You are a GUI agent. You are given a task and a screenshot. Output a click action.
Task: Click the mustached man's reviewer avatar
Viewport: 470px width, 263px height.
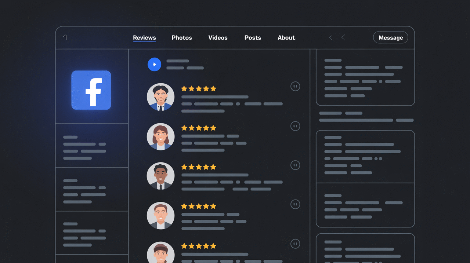point(160,97)
